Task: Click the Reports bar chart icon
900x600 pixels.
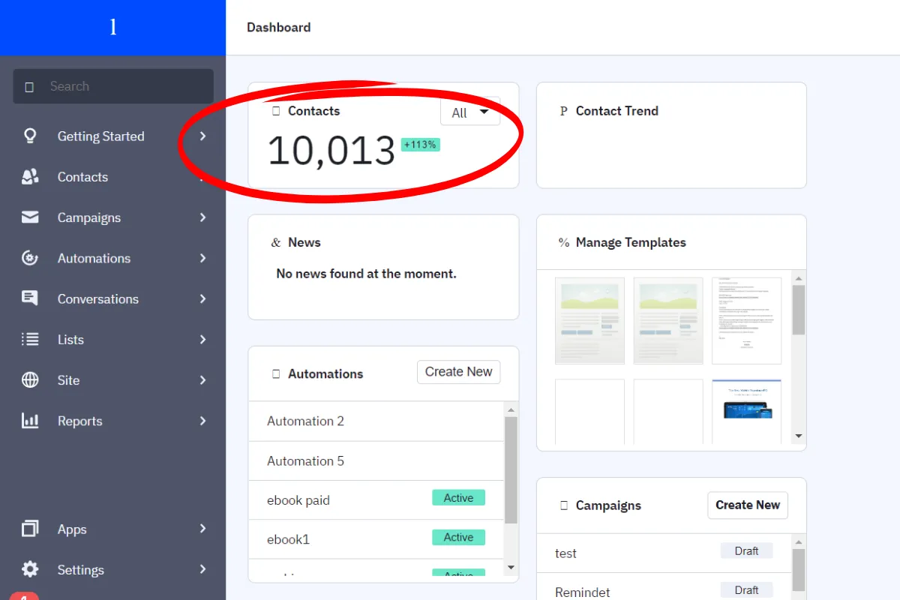Action: (x=30, y=421)
